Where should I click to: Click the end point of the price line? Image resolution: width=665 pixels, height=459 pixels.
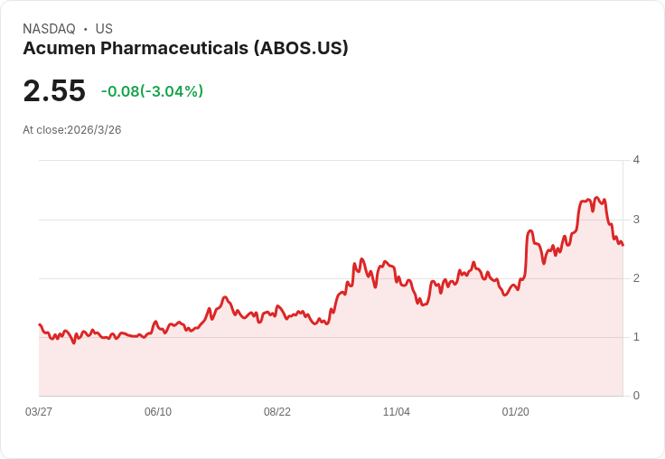tap(623, 245)
